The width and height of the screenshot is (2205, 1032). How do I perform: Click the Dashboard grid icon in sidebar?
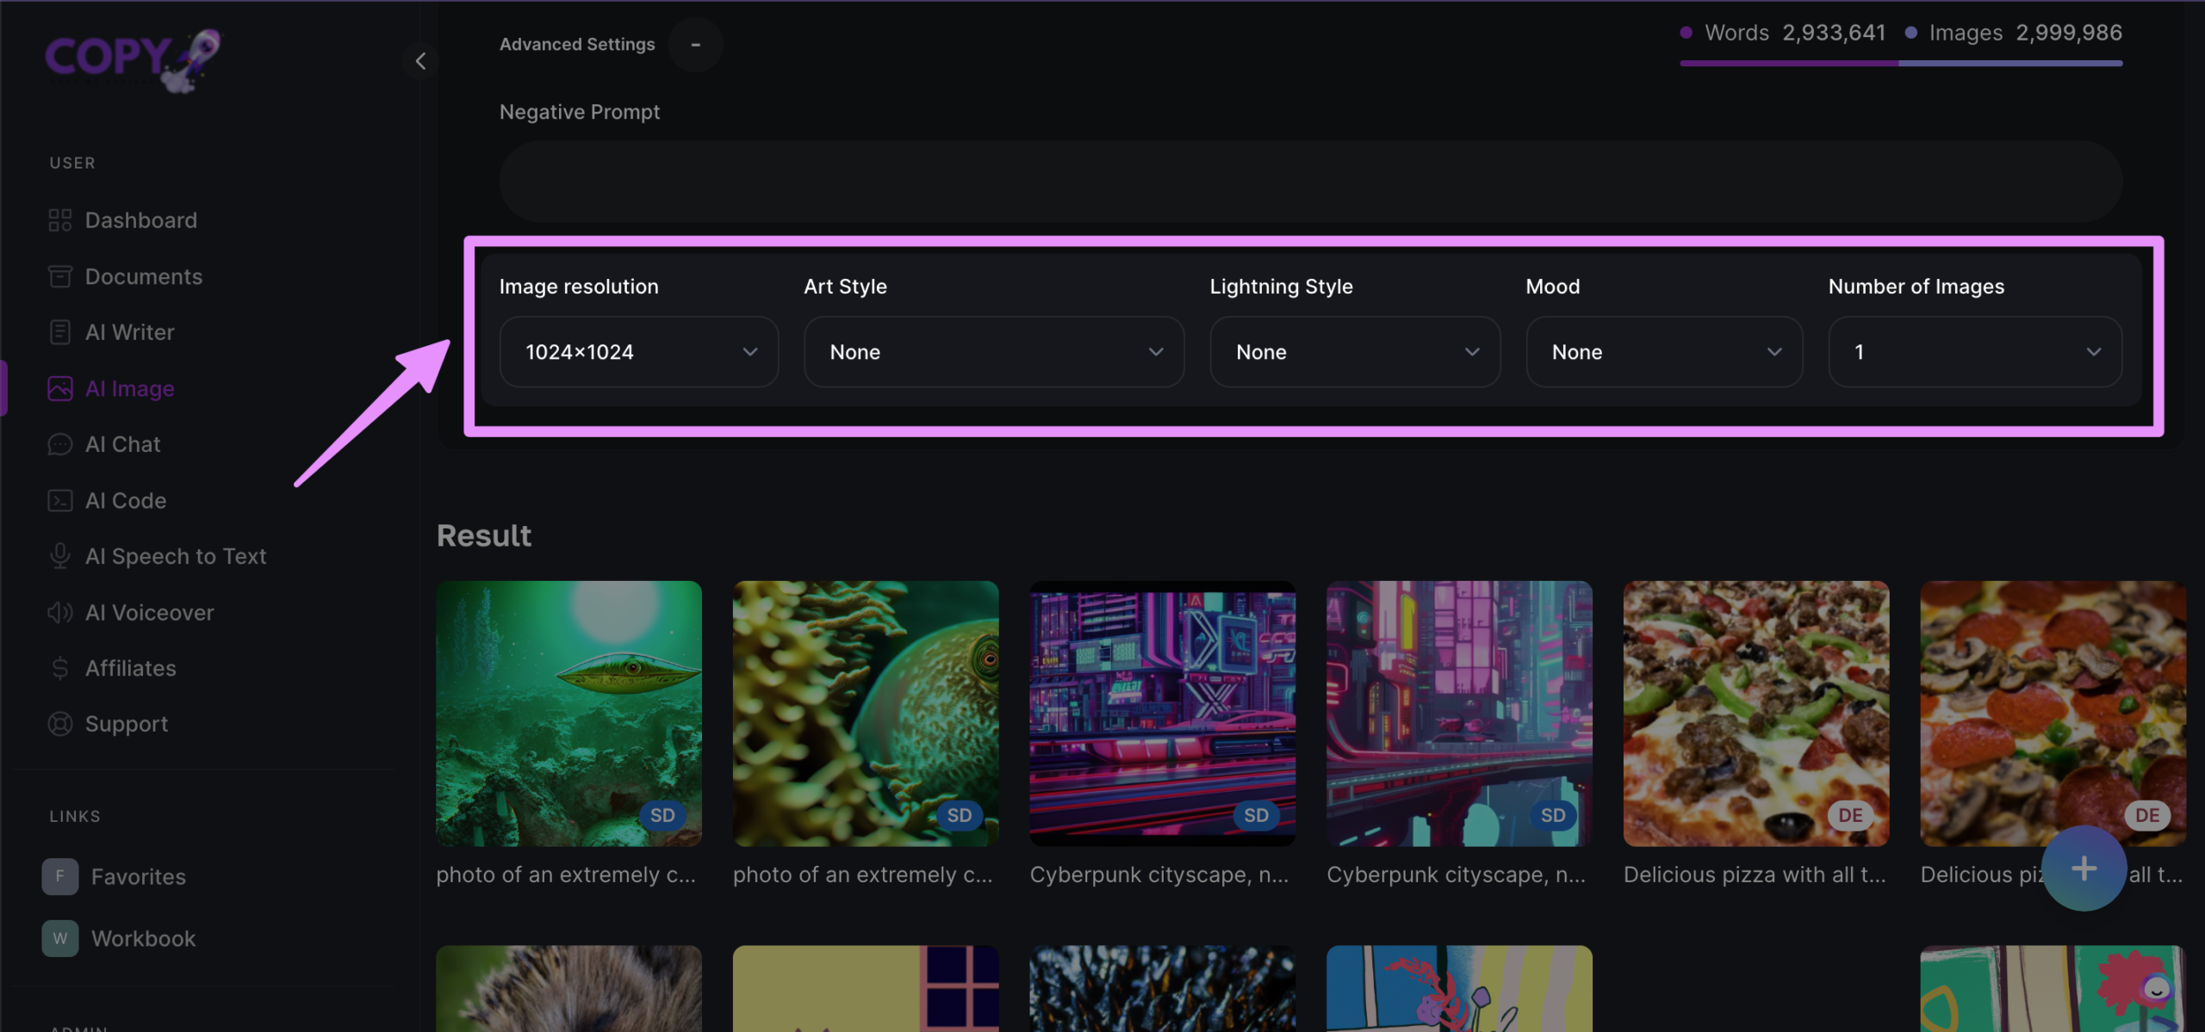[x=59, y=220]
